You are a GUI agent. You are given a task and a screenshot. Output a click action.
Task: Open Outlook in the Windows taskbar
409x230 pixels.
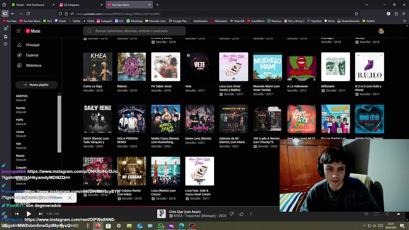coord(140,226)
